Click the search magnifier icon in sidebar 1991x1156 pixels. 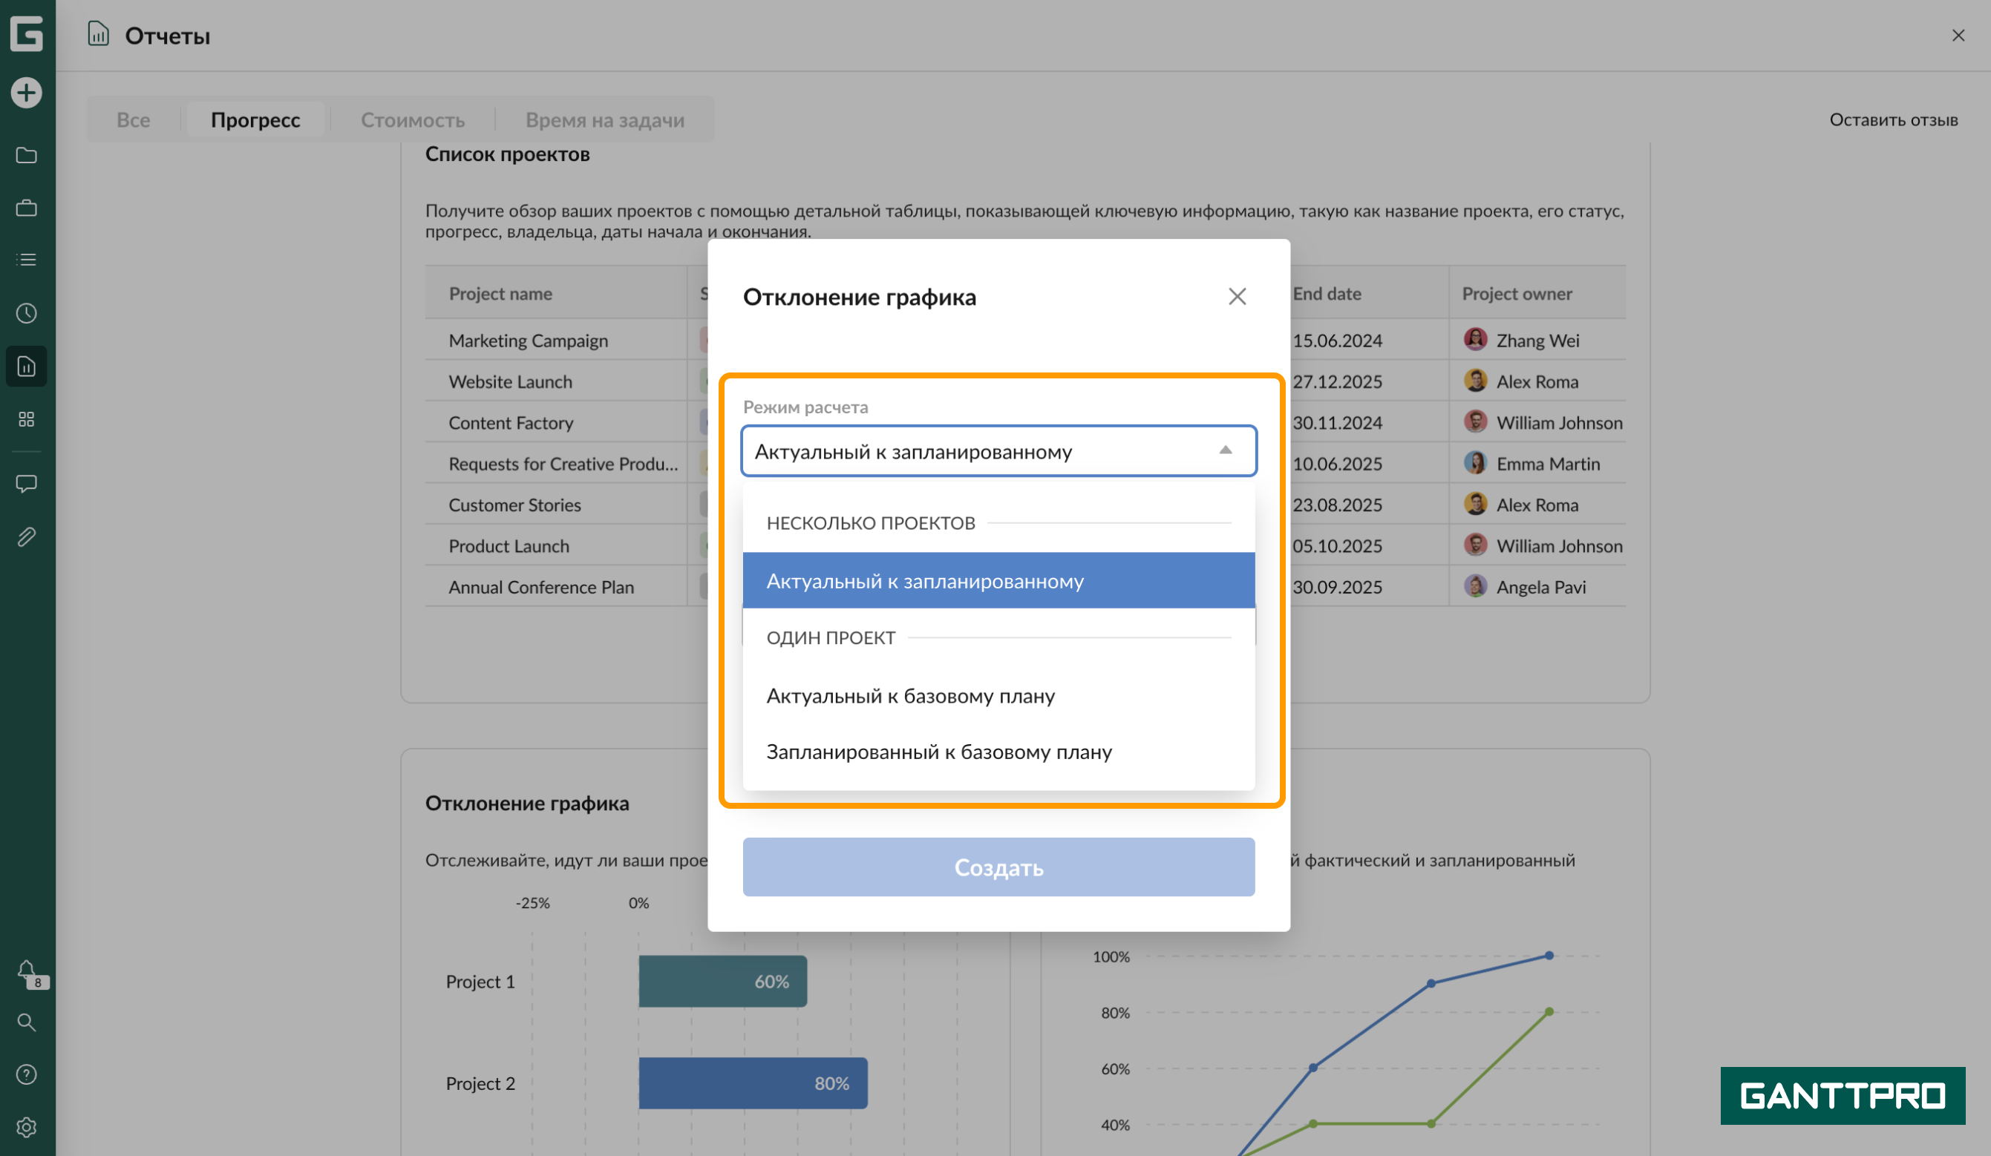tap(27, 1022)
